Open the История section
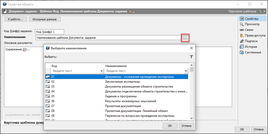Screen dimensions: 268x134 point(251,47)
